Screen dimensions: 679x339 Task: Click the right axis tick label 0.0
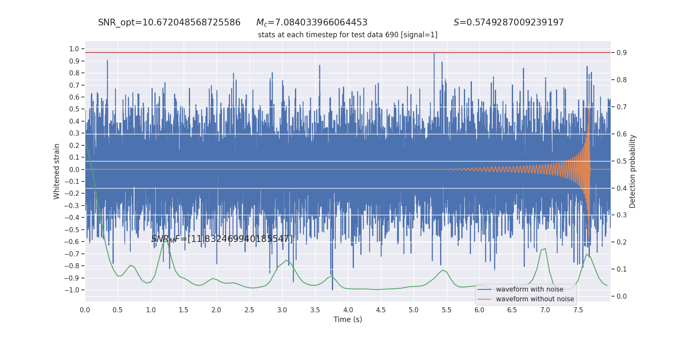[x=622, y=296]
